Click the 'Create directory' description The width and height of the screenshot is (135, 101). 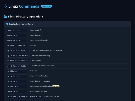tap(36, 35)
